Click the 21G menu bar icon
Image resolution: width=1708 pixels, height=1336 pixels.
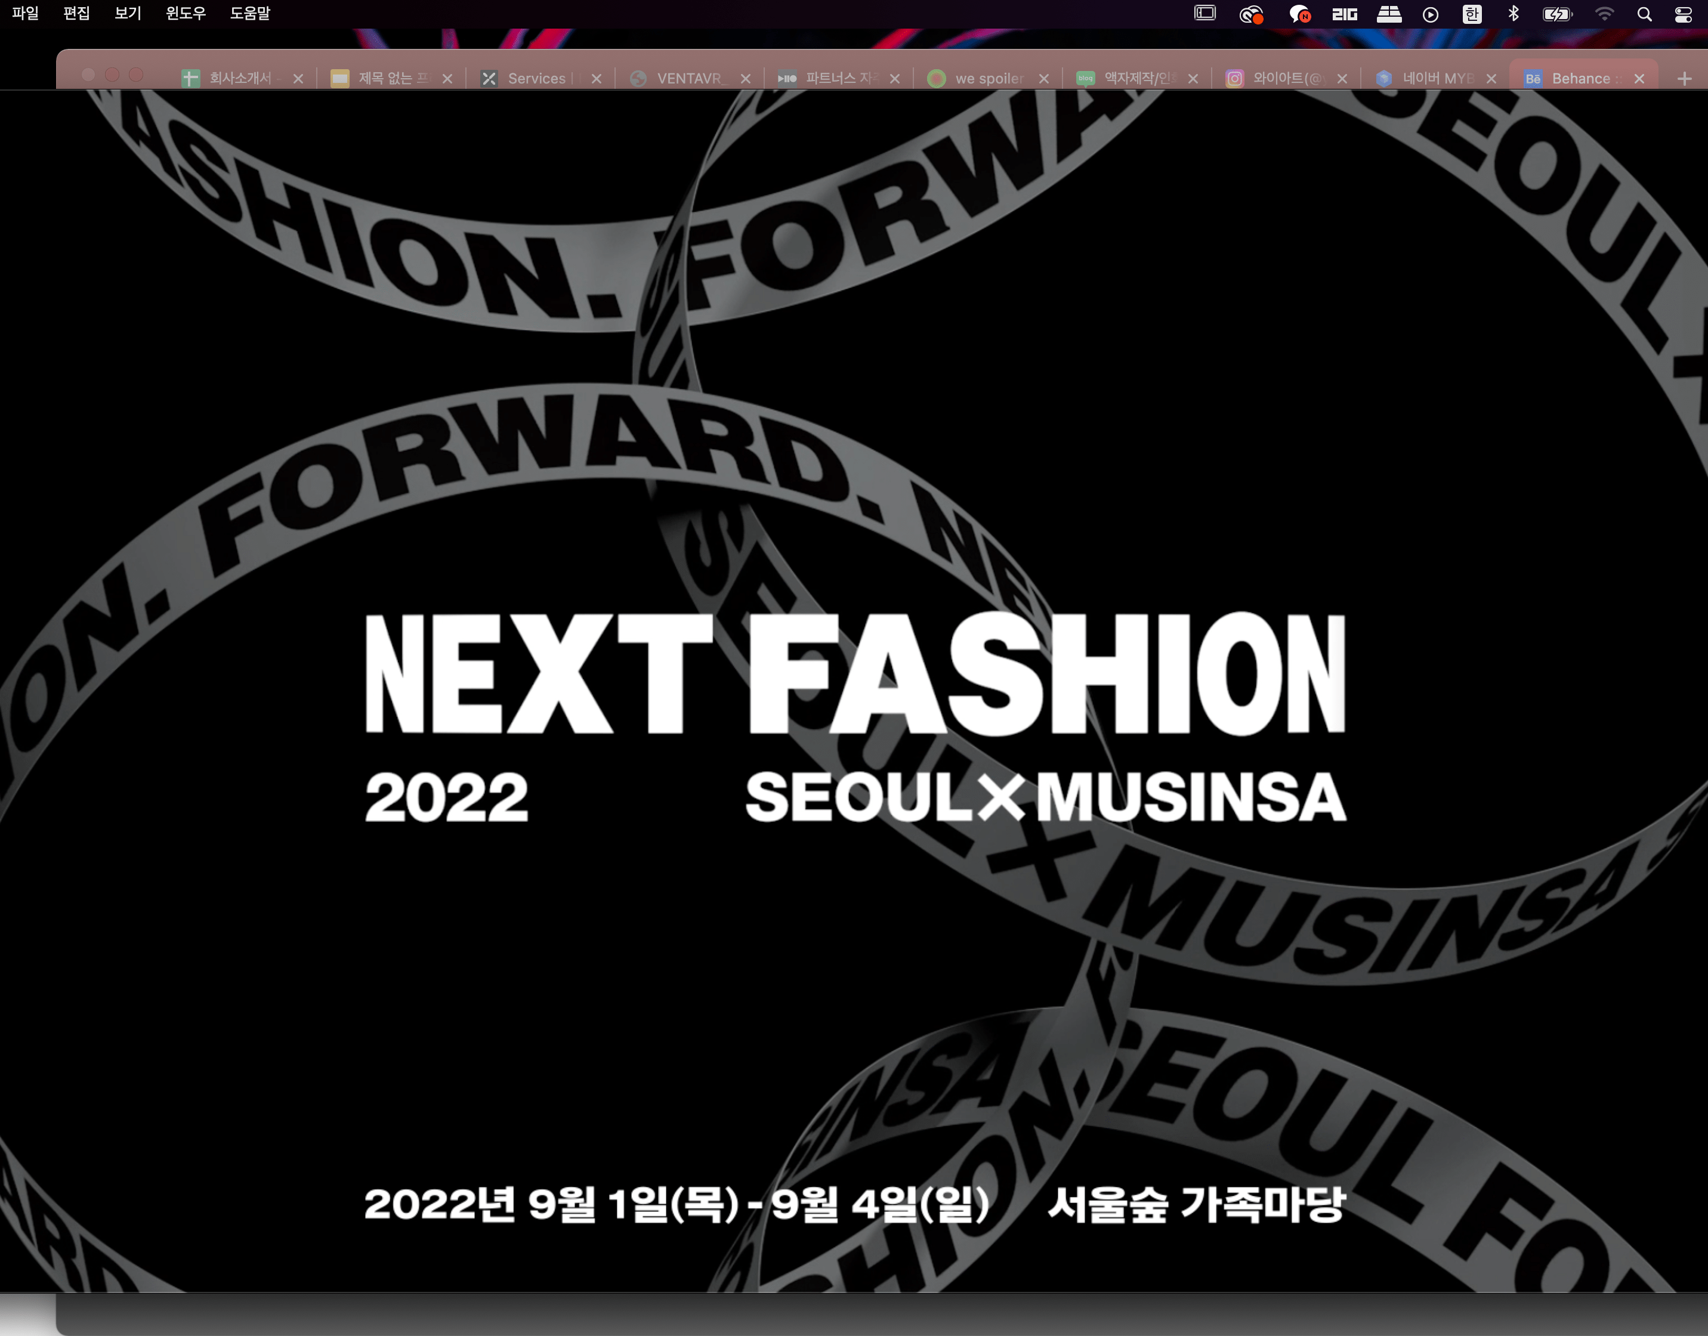[x=1344, y=14]
